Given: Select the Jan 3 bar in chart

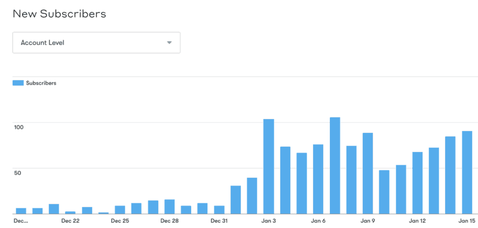Looking at the screenshot, I should click(x=268, y=166).
